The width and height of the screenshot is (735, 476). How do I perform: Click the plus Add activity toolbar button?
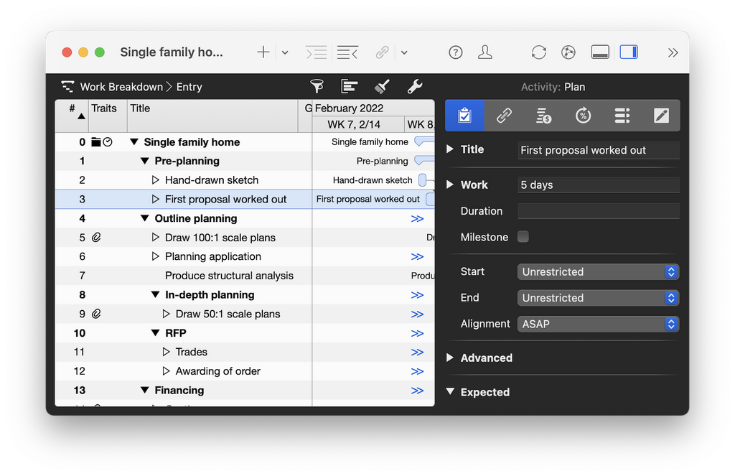(x=263, y=52)
